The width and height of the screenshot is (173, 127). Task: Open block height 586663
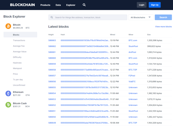click(x=52, y=40)
